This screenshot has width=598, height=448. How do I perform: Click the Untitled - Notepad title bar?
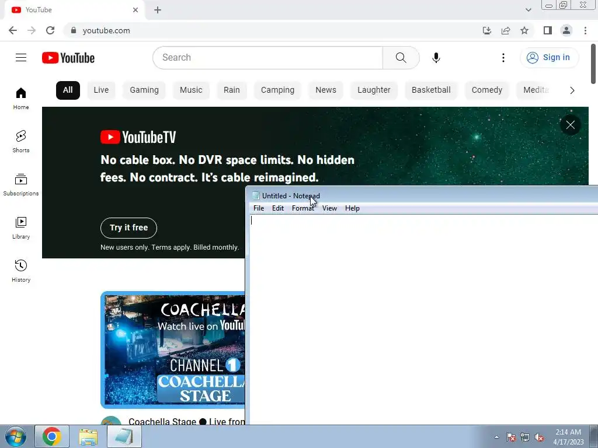click(x=422, y=195)
